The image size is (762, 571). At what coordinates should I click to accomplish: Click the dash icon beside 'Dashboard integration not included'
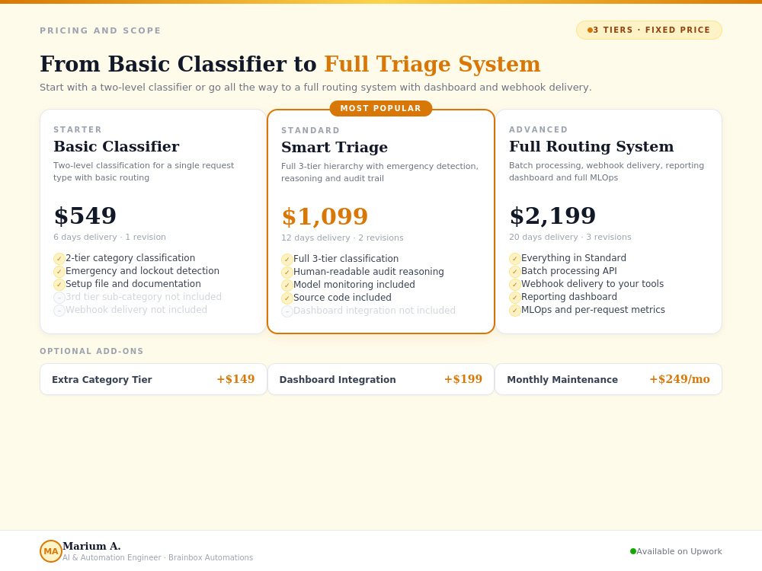coord(287,311)
